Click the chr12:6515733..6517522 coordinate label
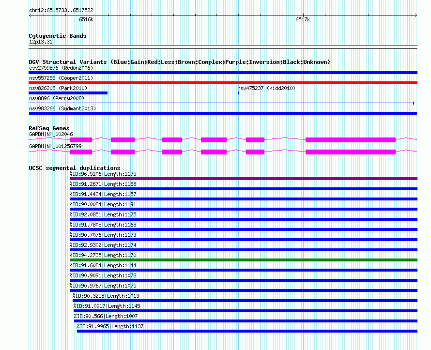 61,11
